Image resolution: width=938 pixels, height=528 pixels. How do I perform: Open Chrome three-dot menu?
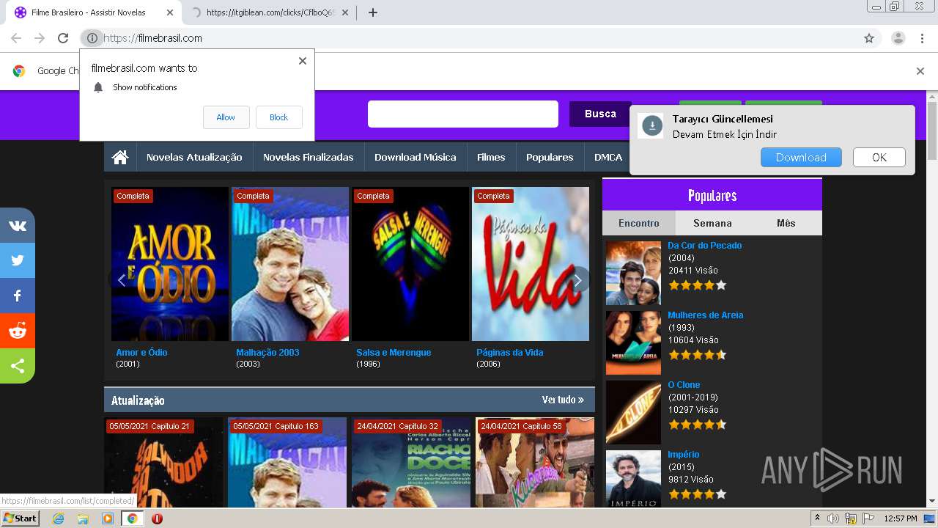pyautogui.click(x=922, y=38)
